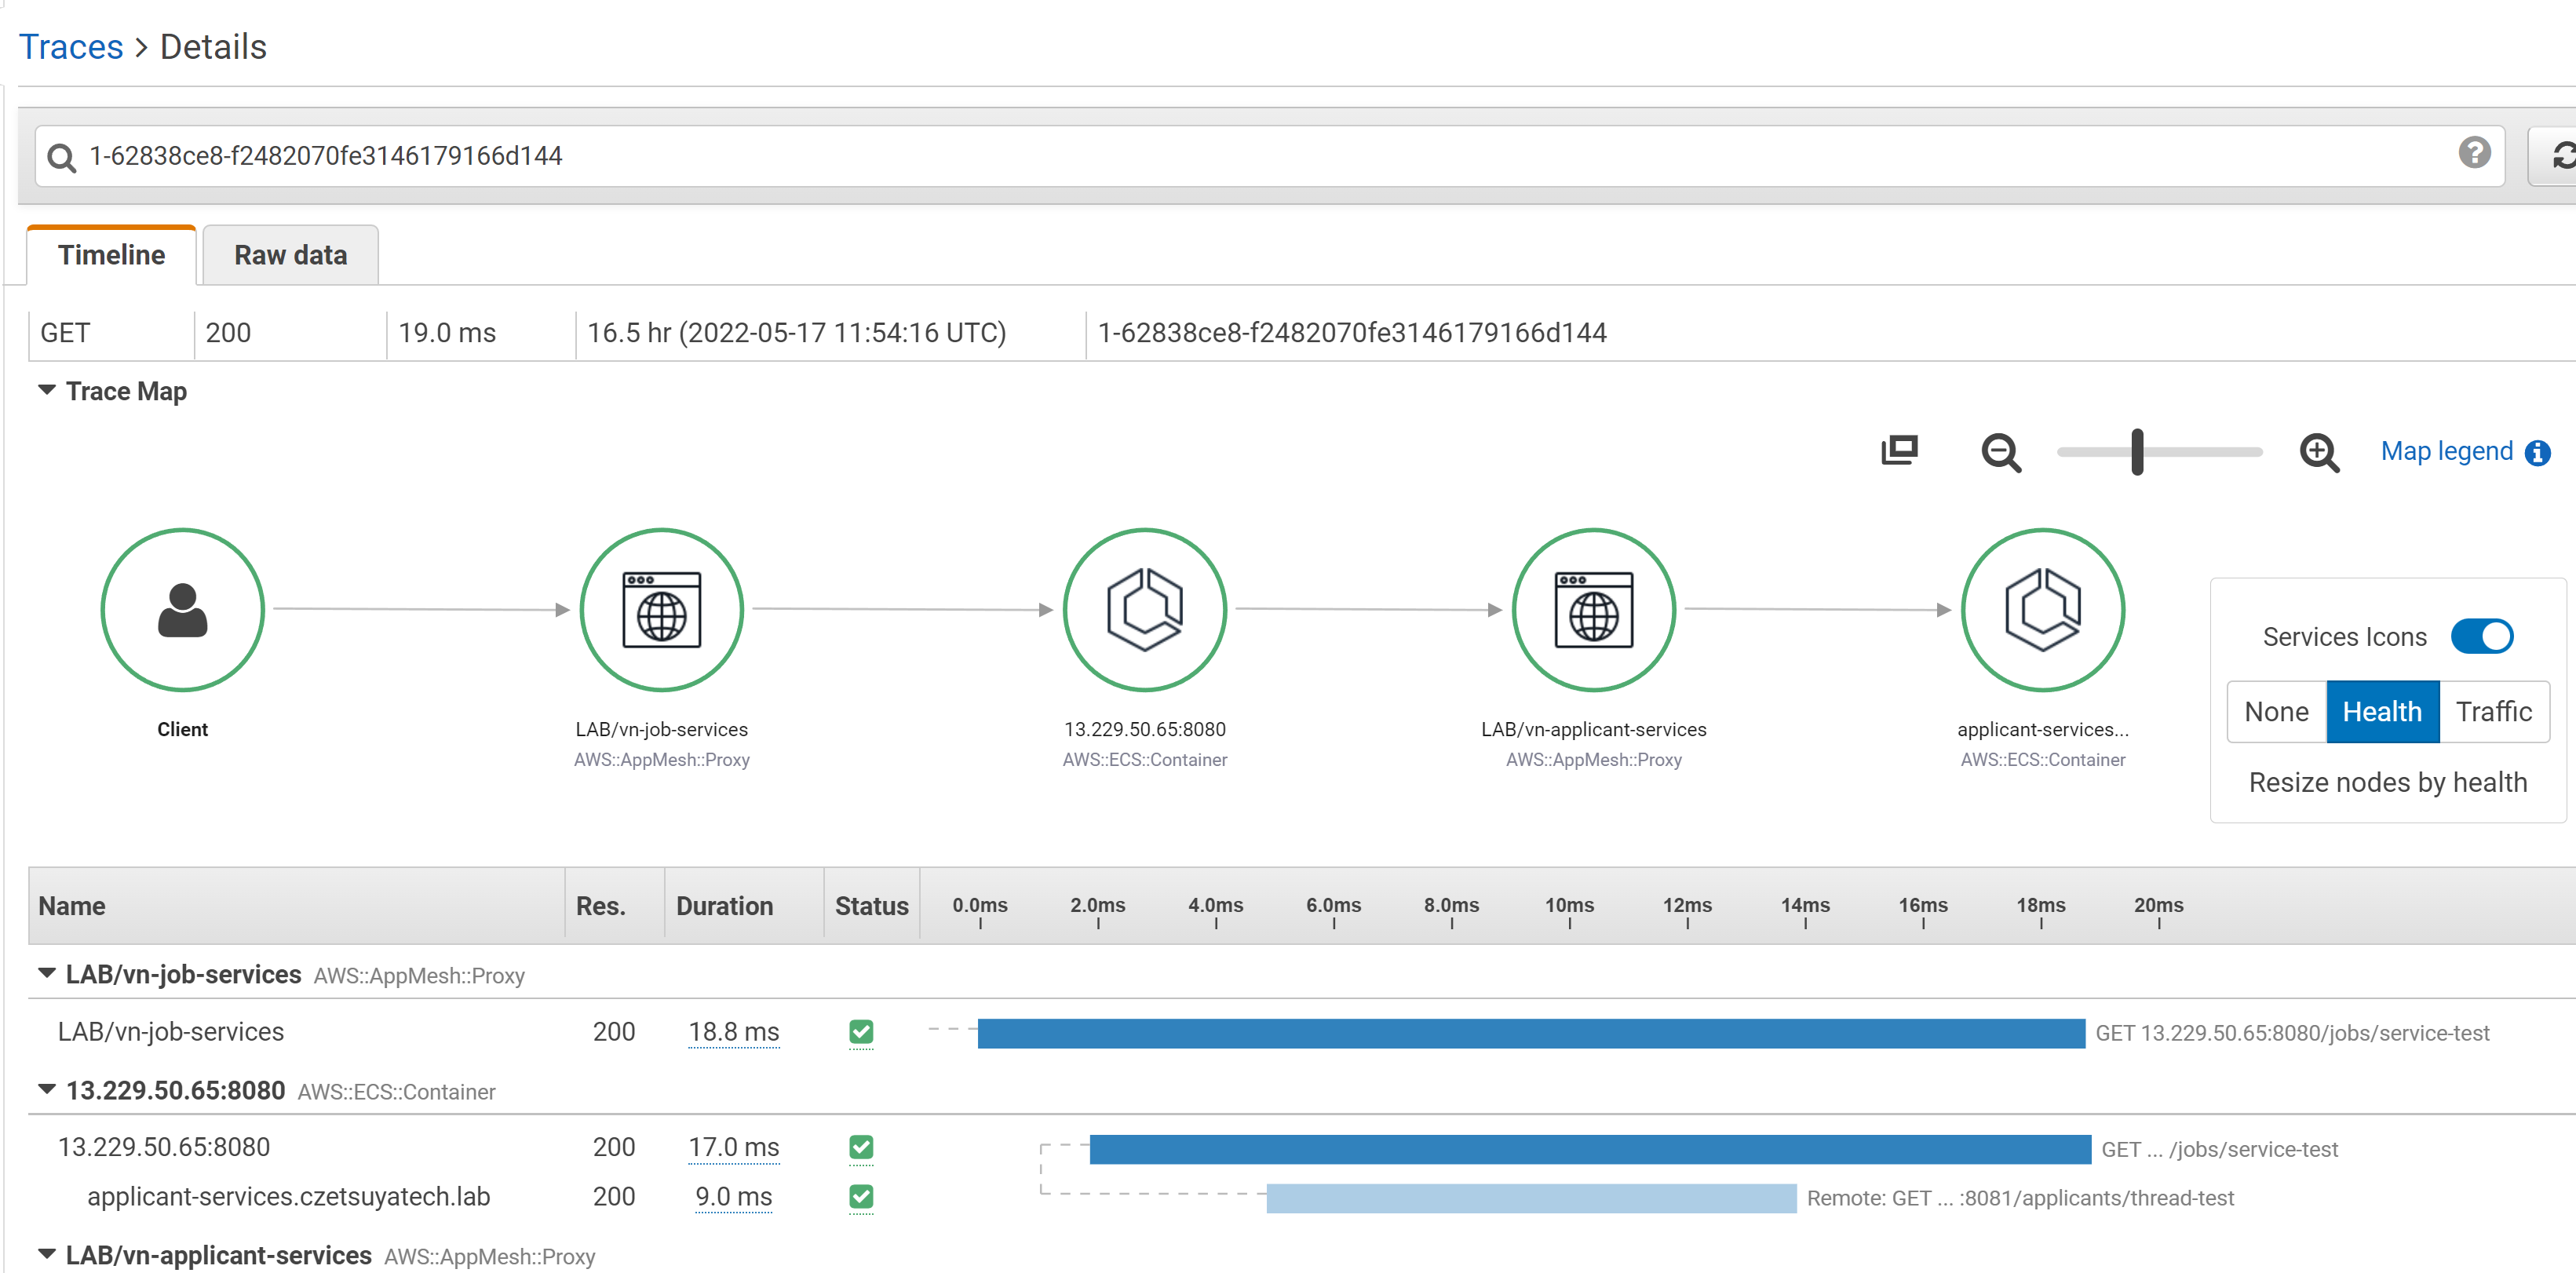Click the trace map zoom slider handle
Screen dimensions: 2576x1273
tap(2137, 452)
